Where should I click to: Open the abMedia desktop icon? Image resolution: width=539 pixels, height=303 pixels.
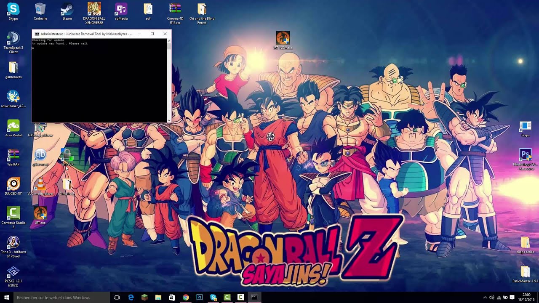(121, 11)
